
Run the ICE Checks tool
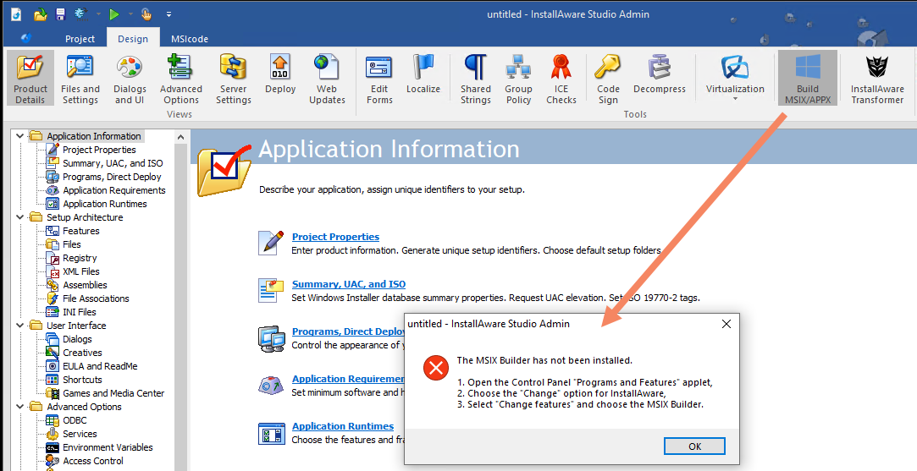pyautogui.click(x=561, y=79)
